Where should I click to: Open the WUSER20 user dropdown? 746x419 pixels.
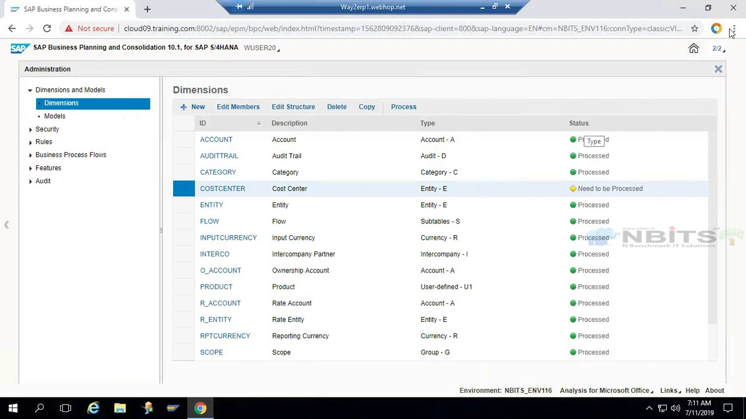[x=262, y=48]
